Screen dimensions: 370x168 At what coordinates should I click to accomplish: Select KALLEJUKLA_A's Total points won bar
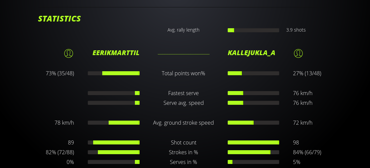coord(253,73)
